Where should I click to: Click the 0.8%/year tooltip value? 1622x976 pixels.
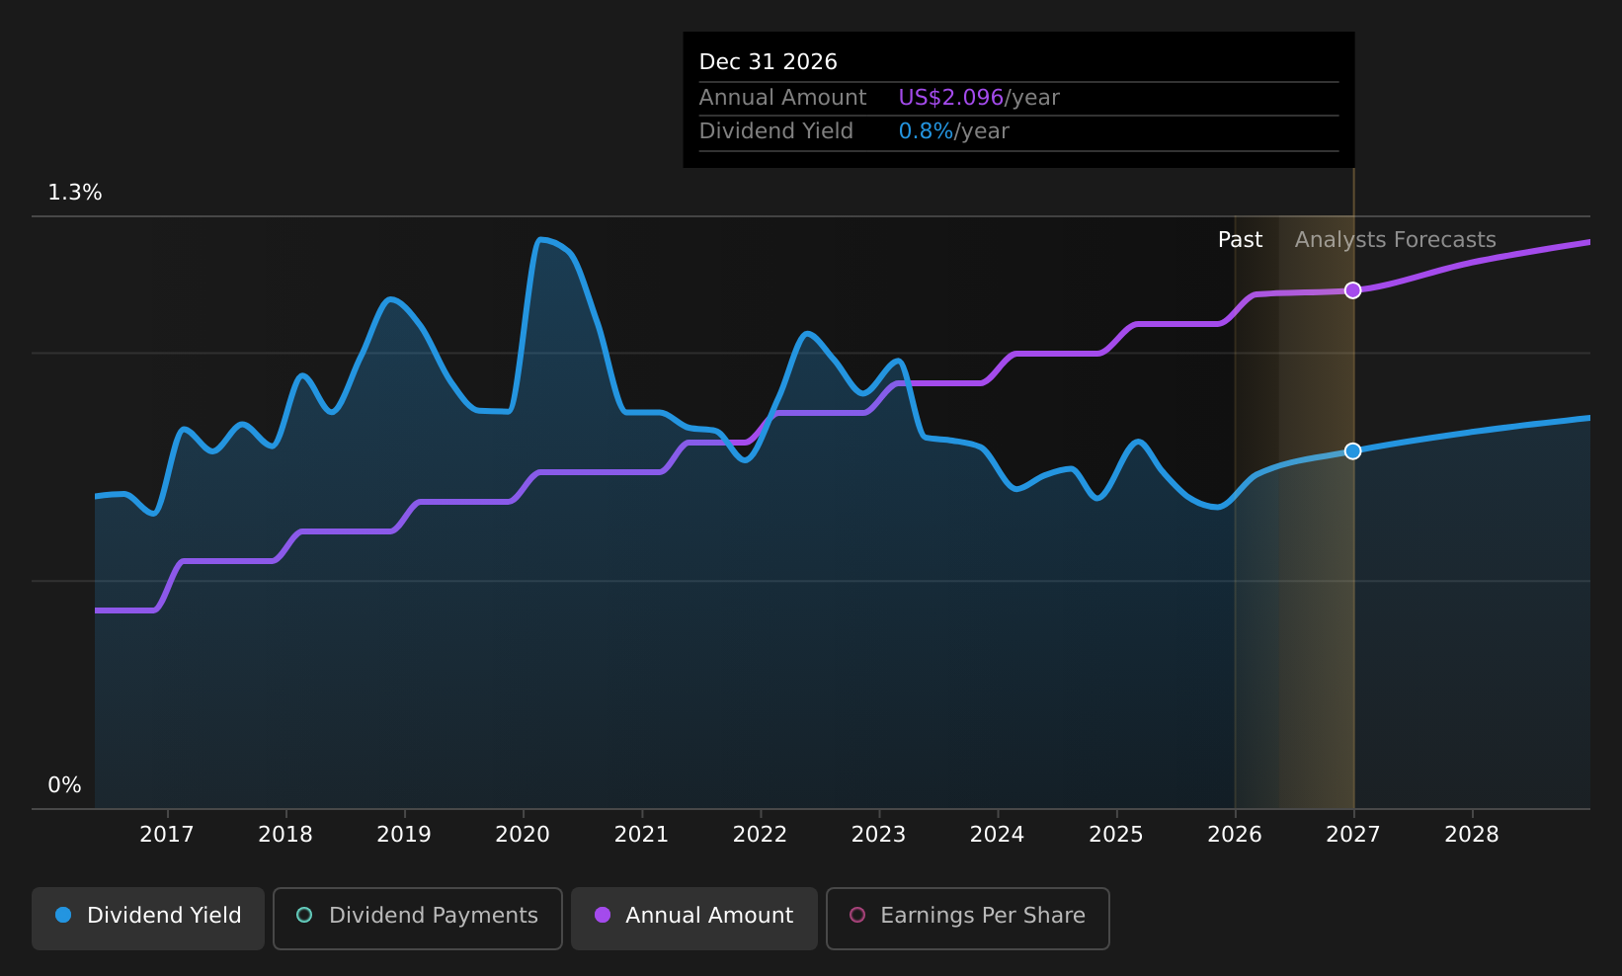point(953,131)
